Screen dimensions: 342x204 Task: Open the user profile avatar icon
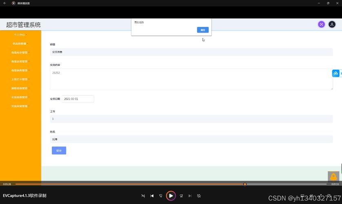[332, 24]
